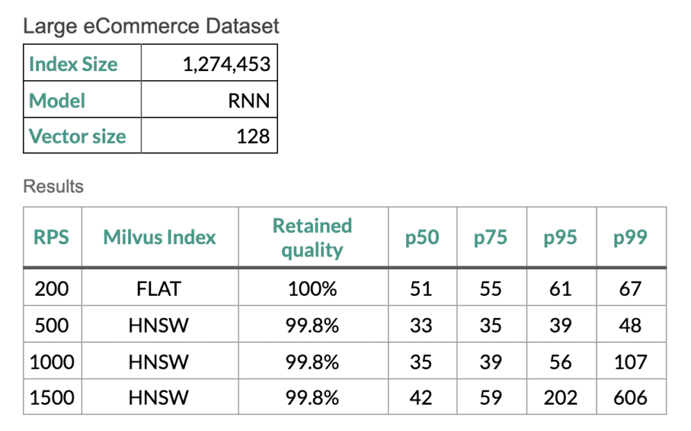Click the Milvus Index column header
The image size is (691, 431).
[160, 237]
